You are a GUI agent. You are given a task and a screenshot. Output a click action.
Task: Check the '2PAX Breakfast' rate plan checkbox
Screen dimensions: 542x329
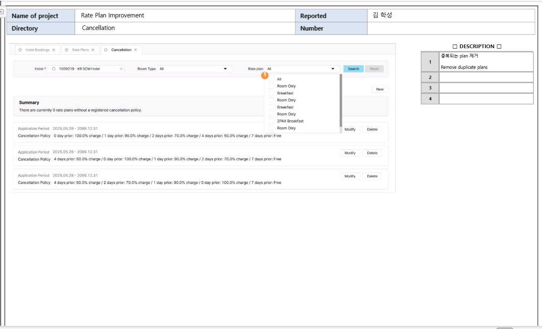click(x=272, y=121)
